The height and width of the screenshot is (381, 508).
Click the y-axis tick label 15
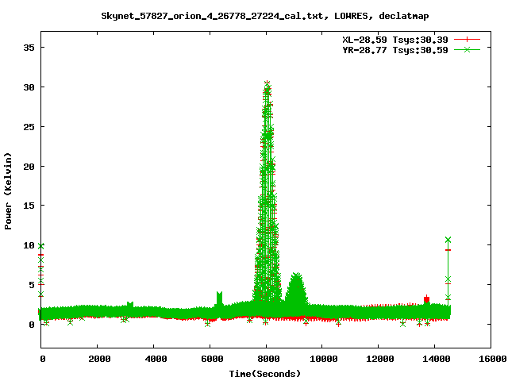[x=29, y=206]
